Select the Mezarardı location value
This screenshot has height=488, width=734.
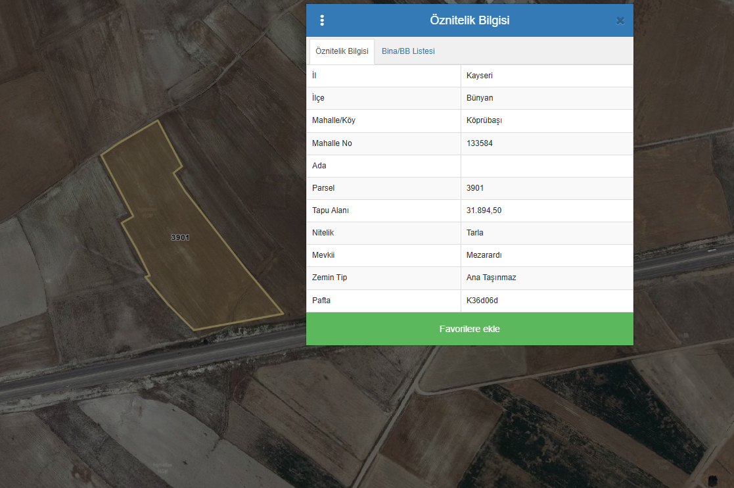point(484,255)
